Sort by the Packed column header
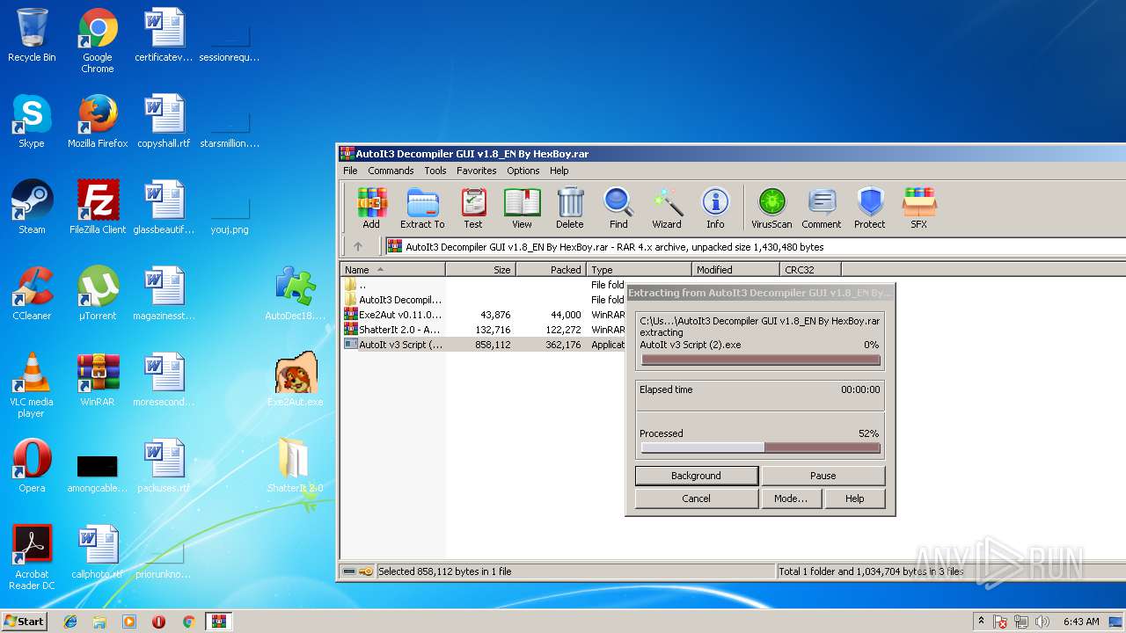Viewport: 1126px width, 633px height. pyautogui.click(x=551, y=270)
